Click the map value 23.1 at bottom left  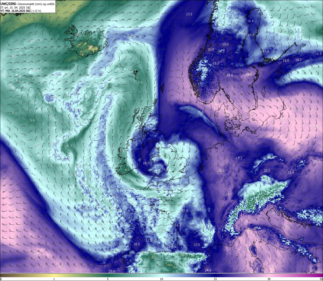click(x=13, y=272)
